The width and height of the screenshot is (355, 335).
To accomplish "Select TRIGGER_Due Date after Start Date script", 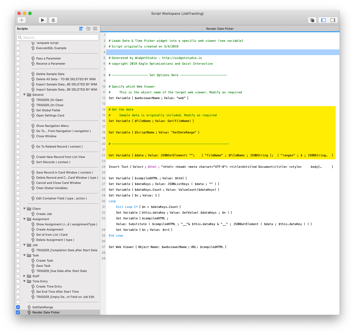I will point(61,271).
